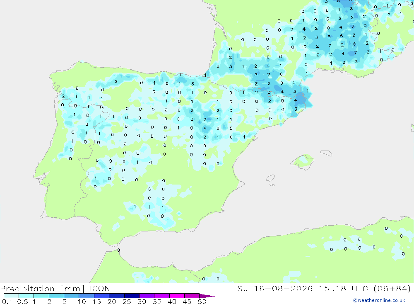Click the "15..18 UTC" time range text
The width and height of the screenshot is (414, 304).
[x=343, y=288]
